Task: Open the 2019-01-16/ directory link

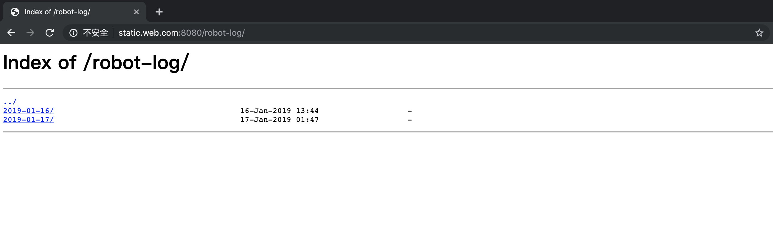Action: (x=29, y=111)
